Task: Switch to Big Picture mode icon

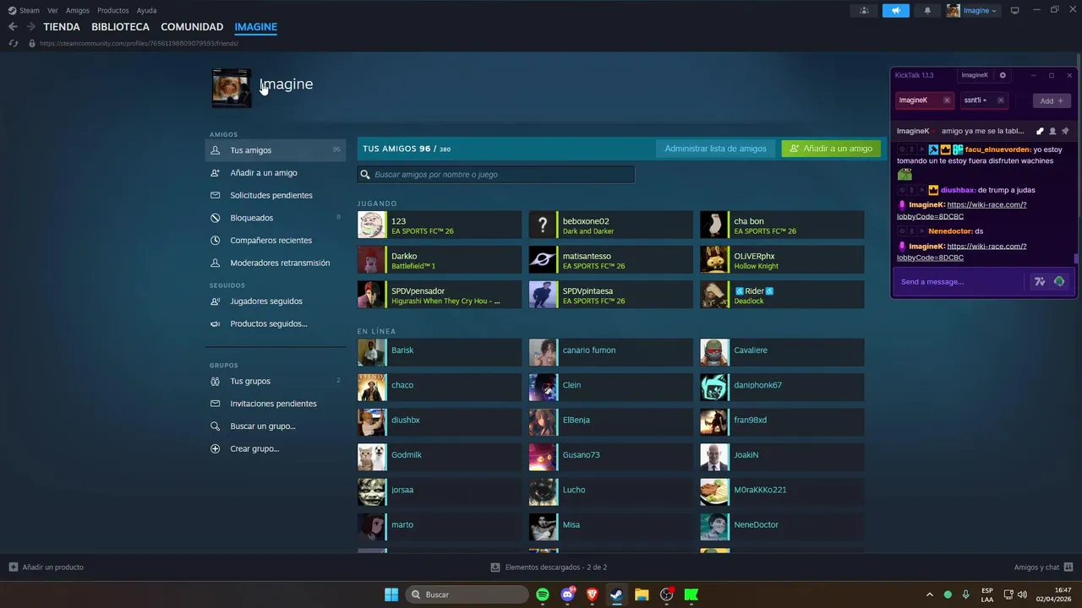Action: tap(1015, 10)
